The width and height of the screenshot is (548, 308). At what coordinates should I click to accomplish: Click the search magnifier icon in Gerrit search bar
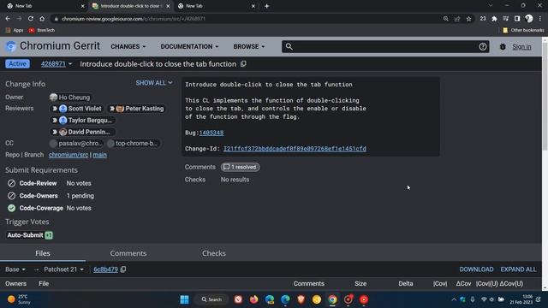tap(289, 46)
